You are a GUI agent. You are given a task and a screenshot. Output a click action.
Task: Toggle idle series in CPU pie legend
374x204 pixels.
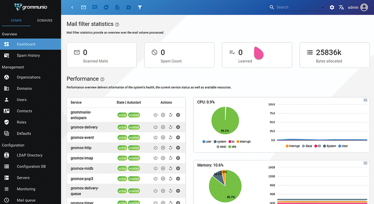232,147
